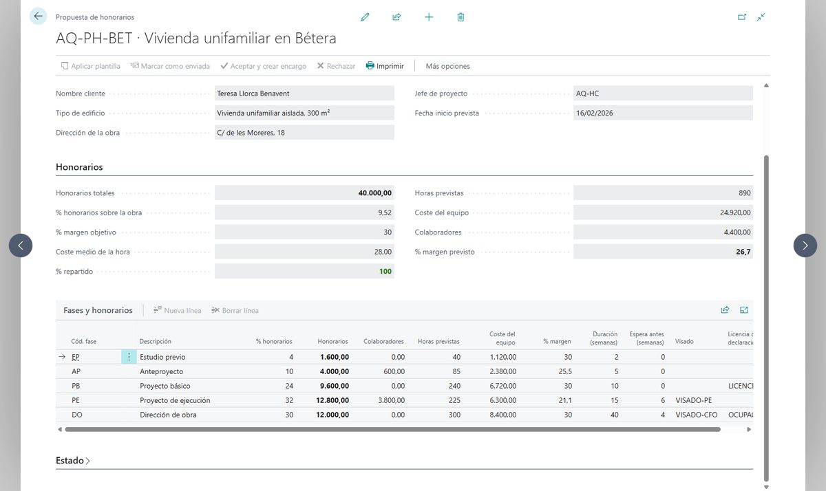Delete the proposal with trash icon
The height and width of the screenshot is (491, 826).
(x=460, y=17)
